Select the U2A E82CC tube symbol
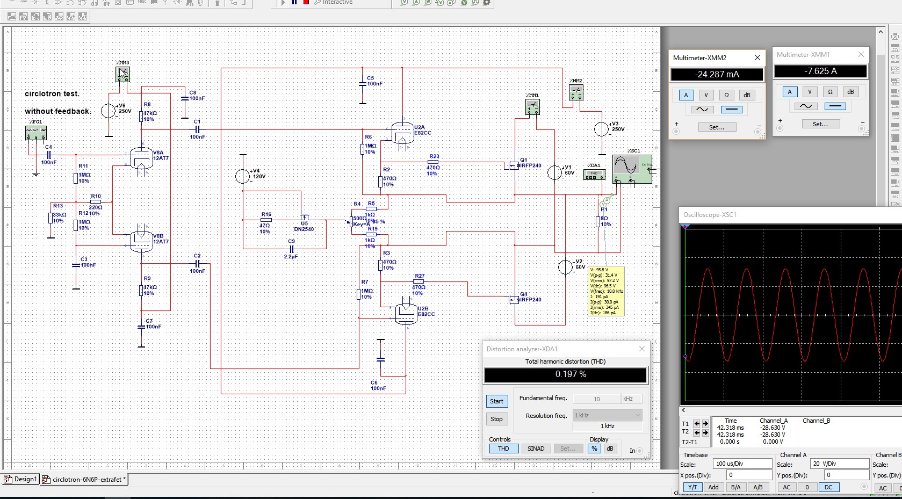Image resolution: width=902 pixels, height=499 pixels. tap(402, 132)
